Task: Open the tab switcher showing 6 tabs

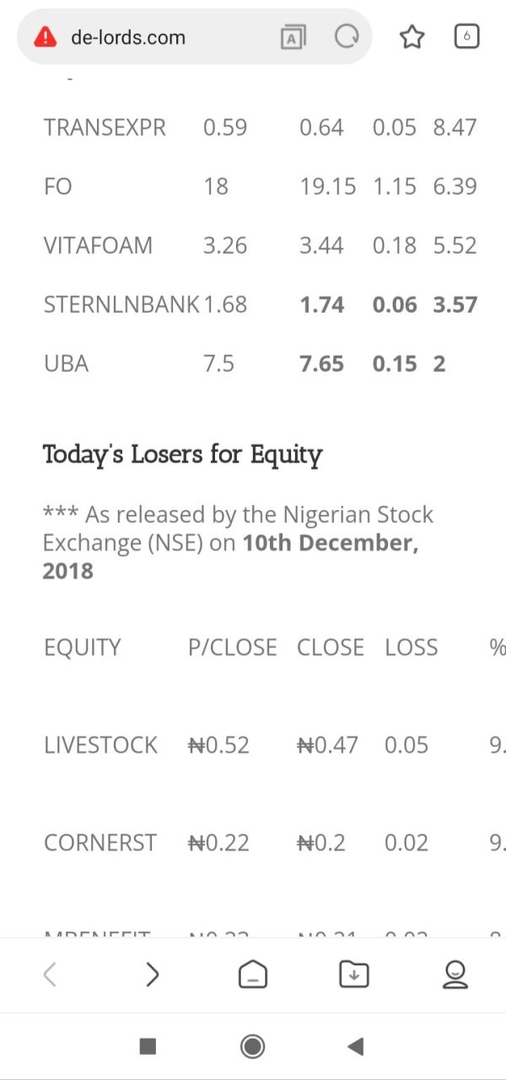Action: pyautogui.click(x=466, y=36)
